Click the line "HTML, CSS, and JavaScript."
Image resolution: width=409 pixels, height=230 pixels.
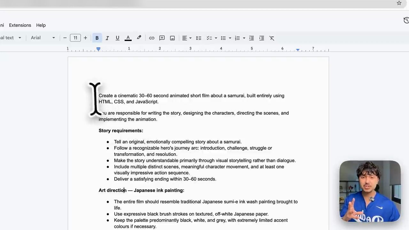[x=128, y=102]
